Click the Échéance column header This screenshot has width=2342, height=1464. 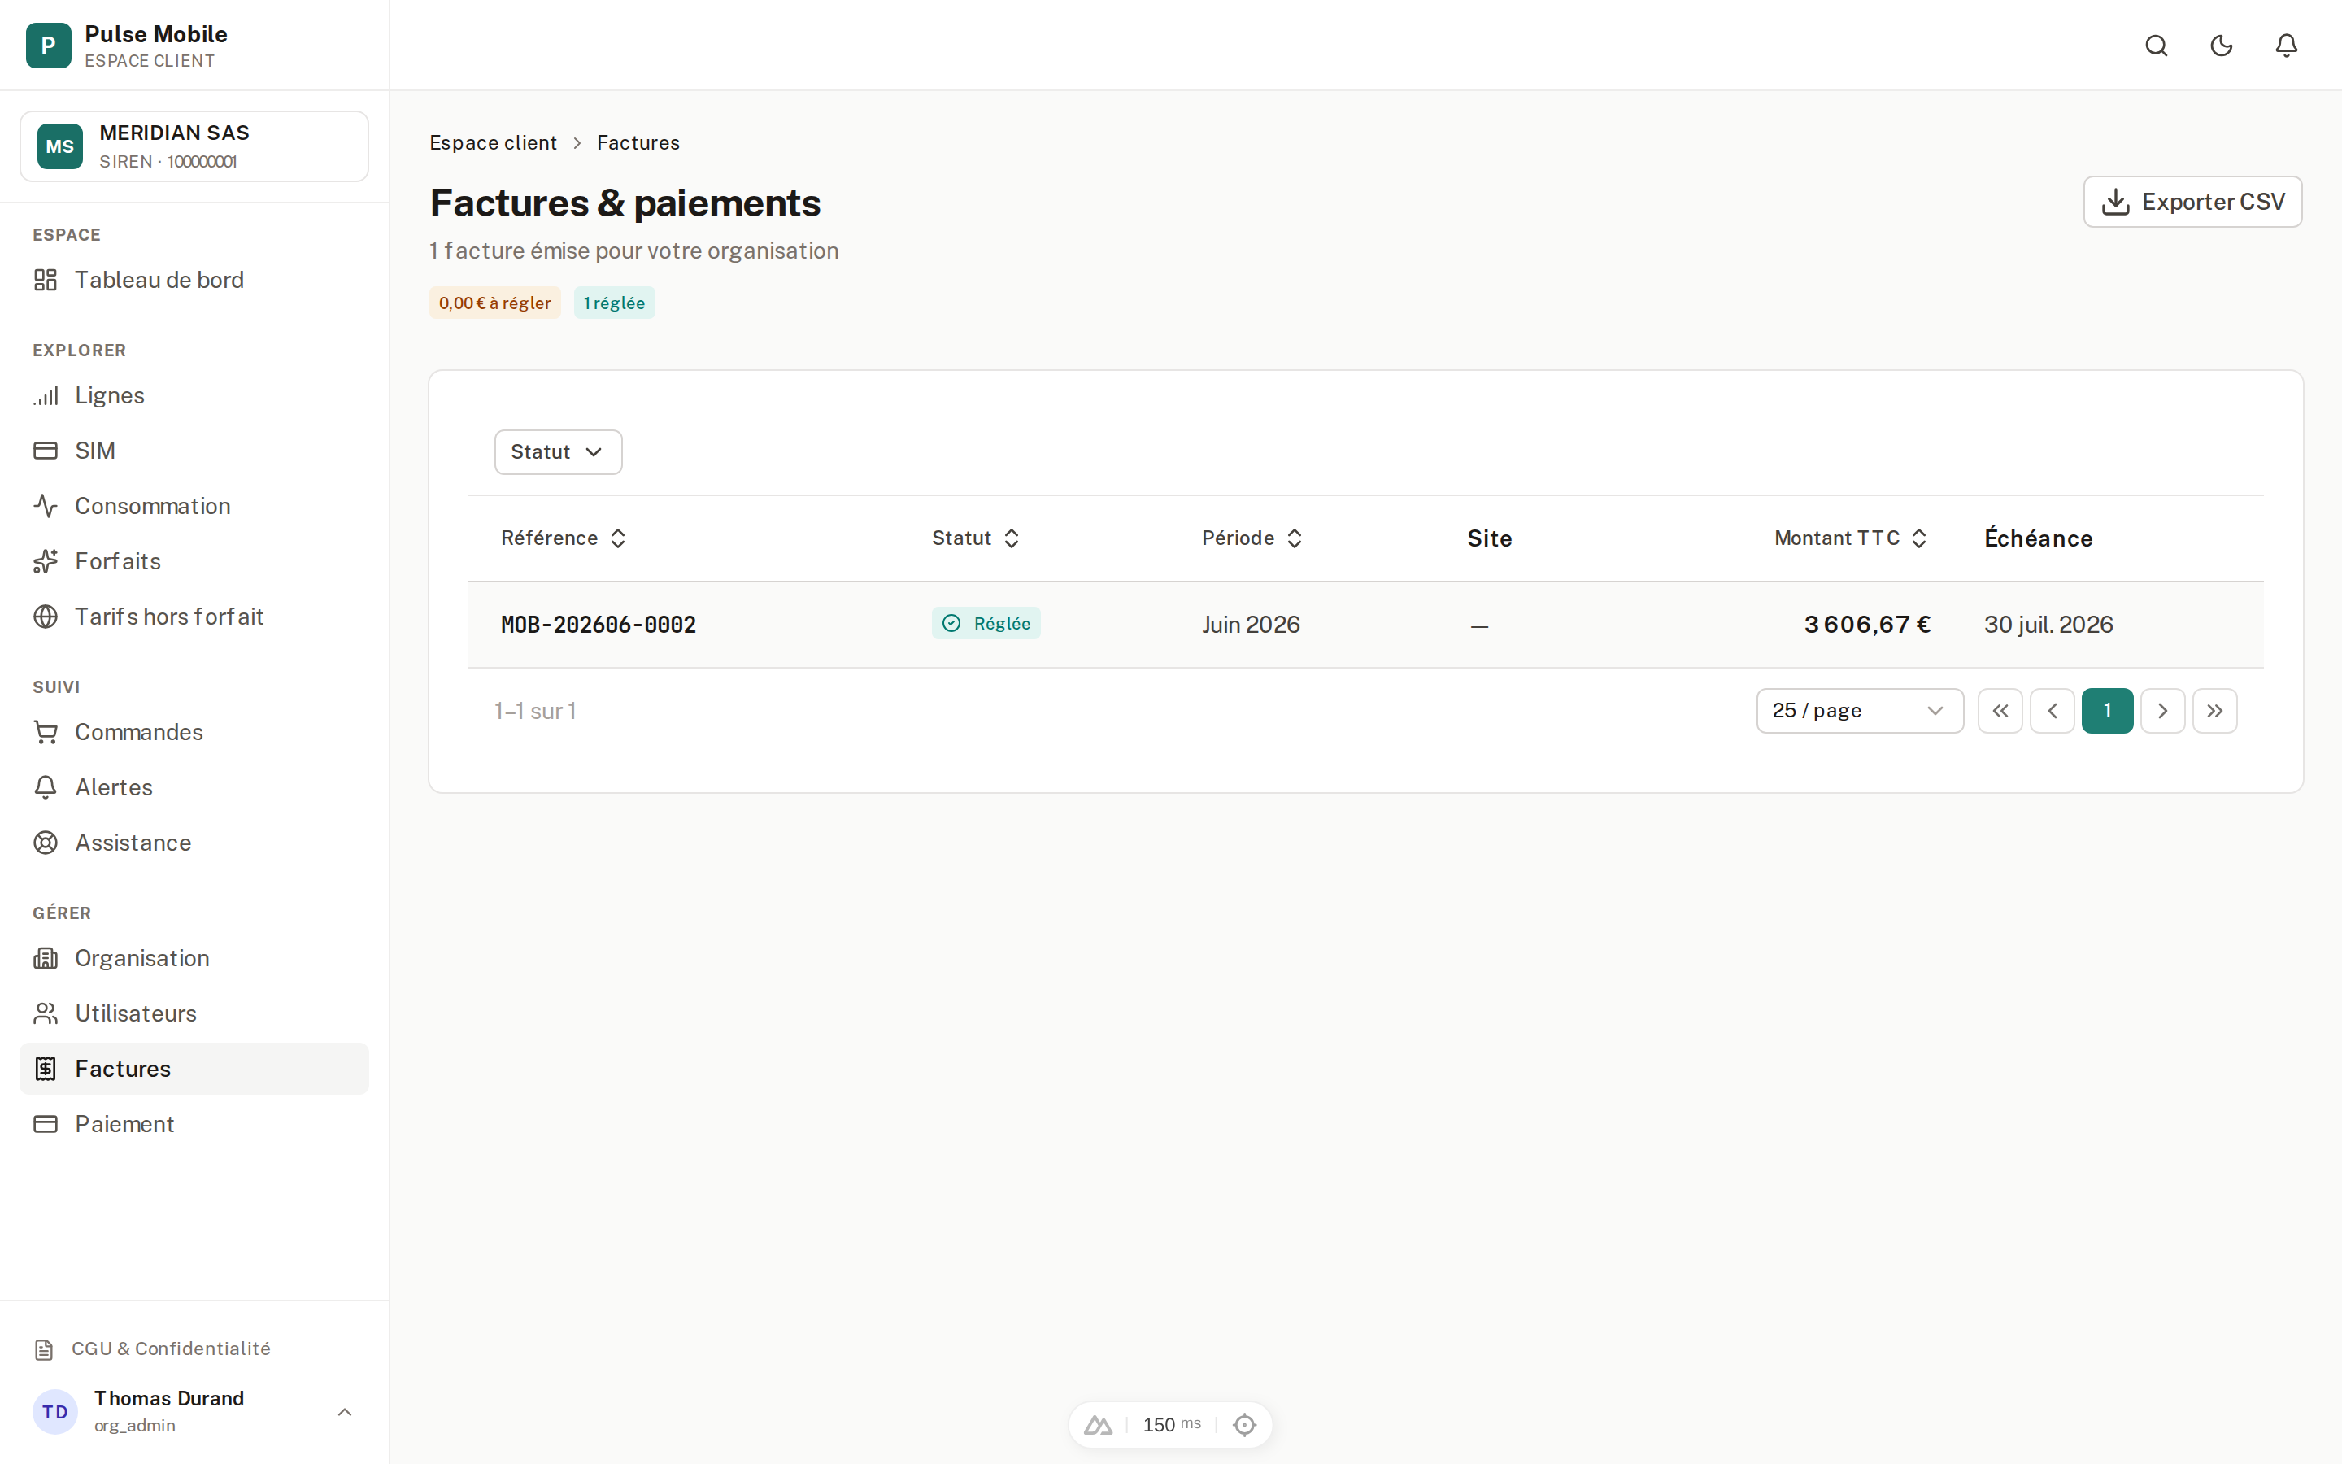(2038, 538)
